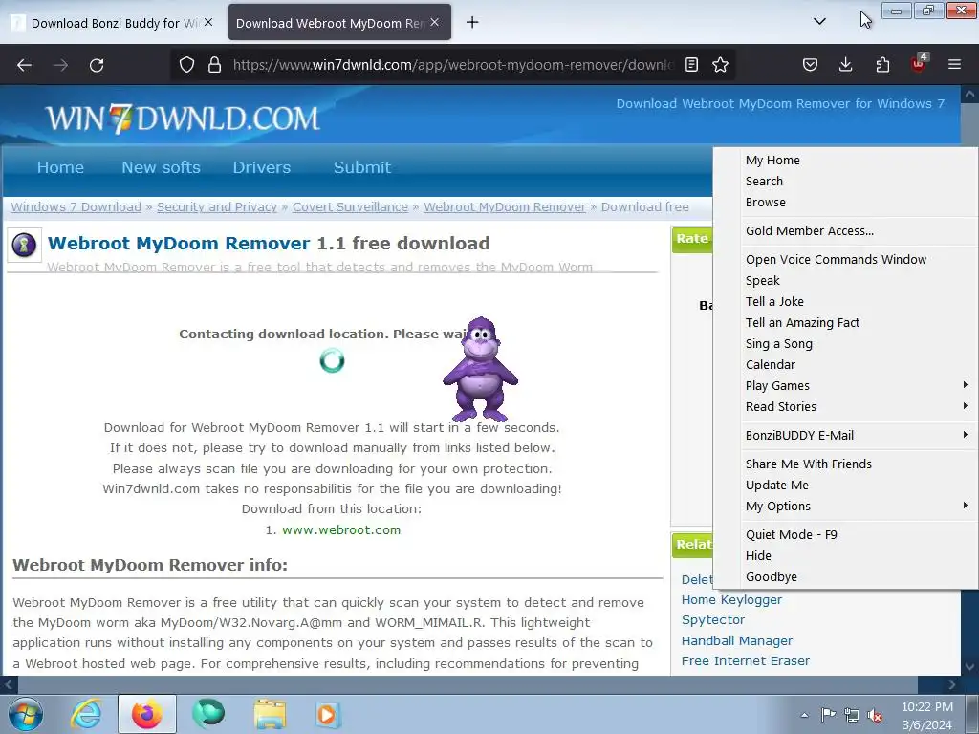Image resolution: width=979 pixels, height=734 pixels.
Task: Click the Action Center flag tray icon
Action: tap(828, 715)
